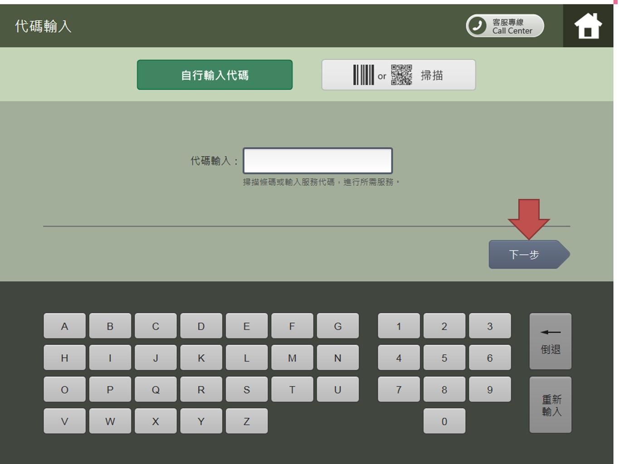Tap digit 5 on number pad

click(x=444, y=358)
